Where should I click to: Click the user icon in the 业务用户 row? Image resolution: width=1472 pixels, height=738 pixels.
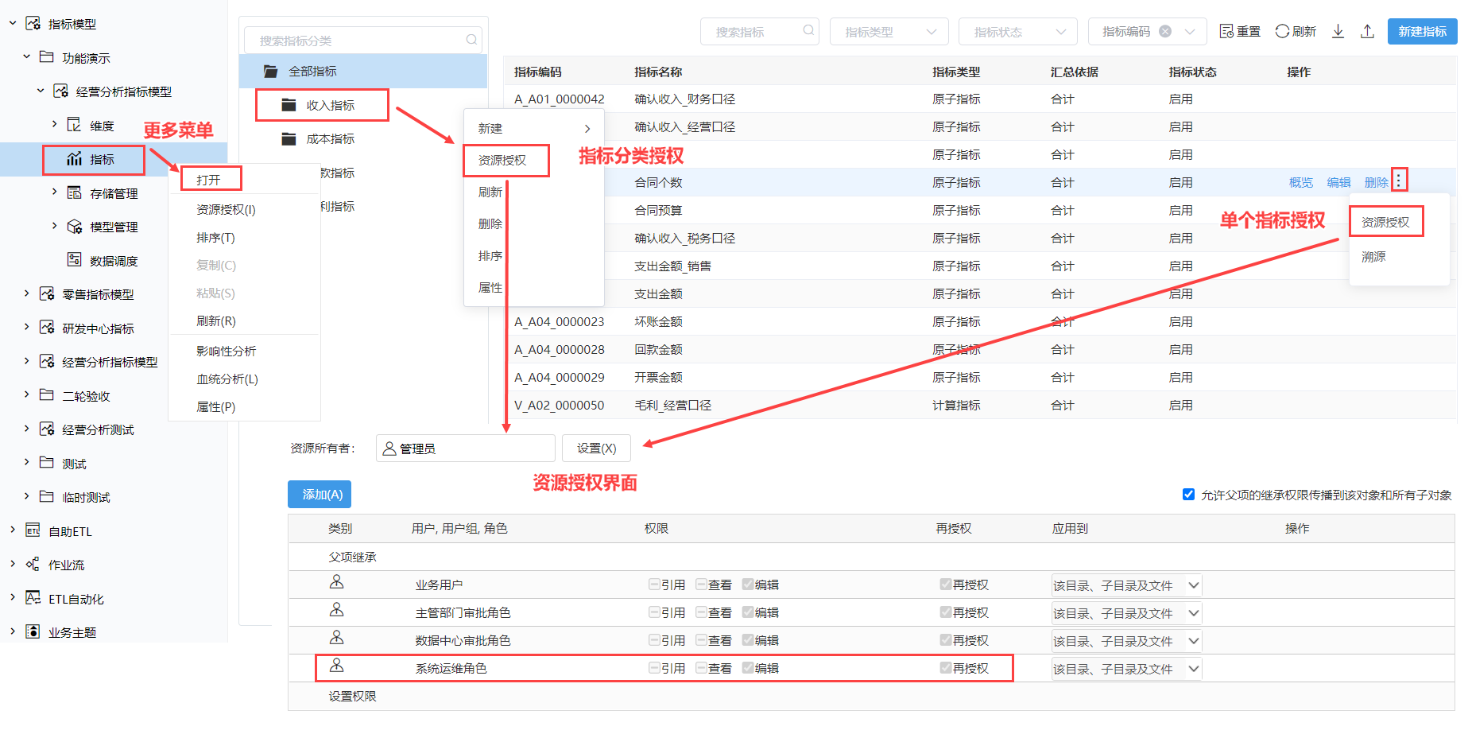[x=337, y=582]
